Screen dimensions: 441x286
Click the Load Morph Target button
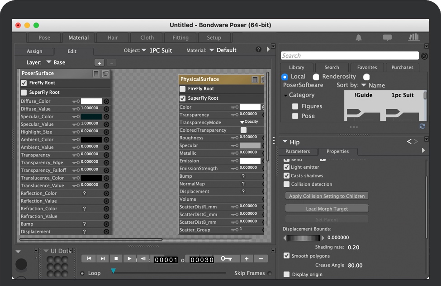pos(327,208)
